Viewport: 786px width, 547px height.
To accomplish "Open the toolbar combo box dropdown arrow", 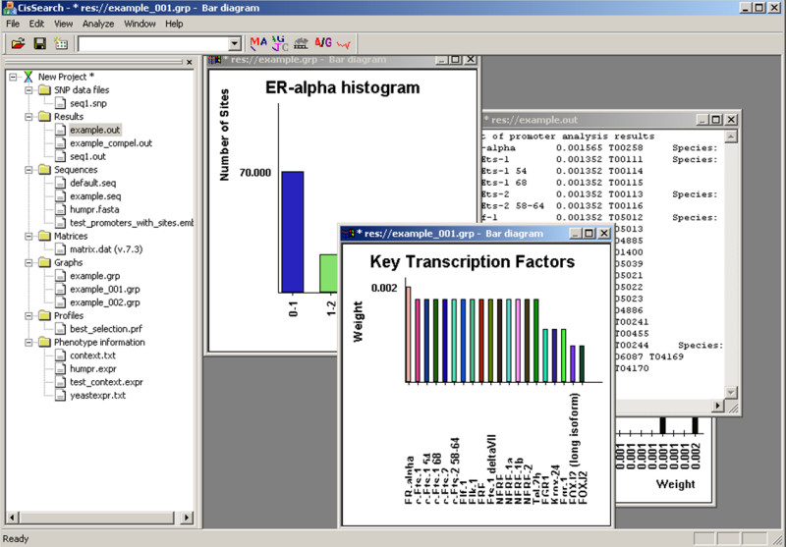I will tap(234, 44).
